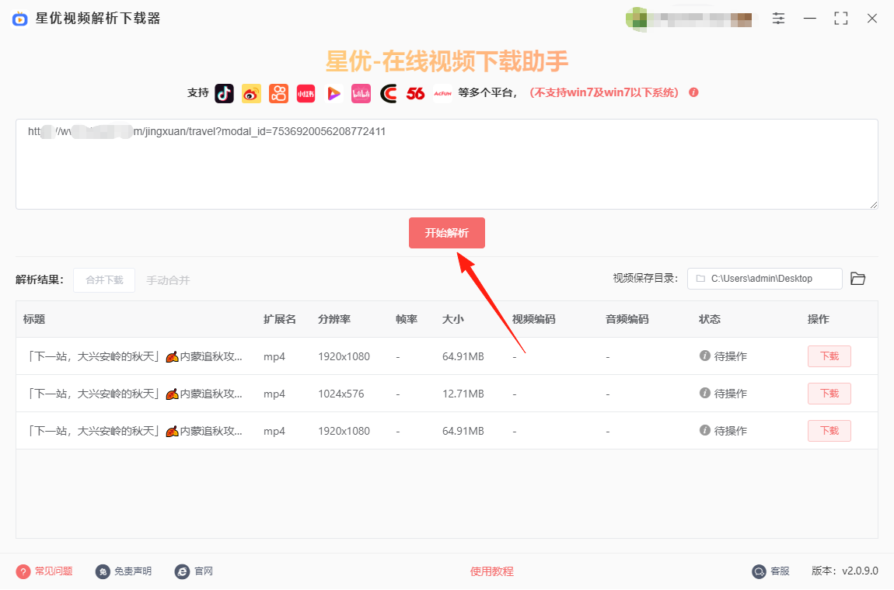The width and height of the screenshot is (894, 590).
Task: Open the 常见问题 link
Action: 54,571
